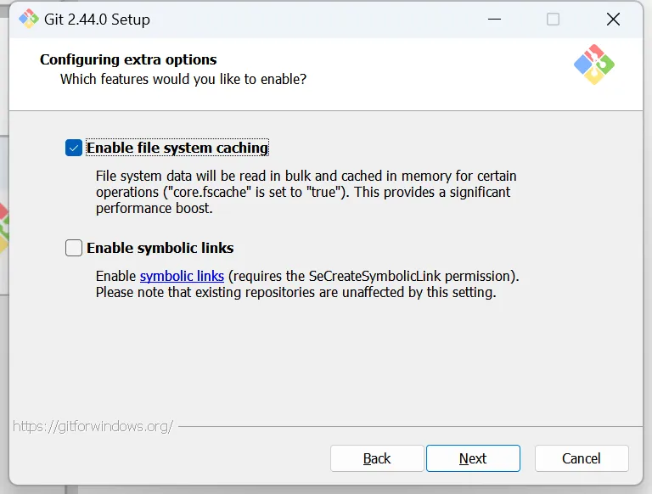The width and height of the screenshot is (652, 494).
Task: Click the "Enable file system caching" label text
Action: (x=177, y=148)
